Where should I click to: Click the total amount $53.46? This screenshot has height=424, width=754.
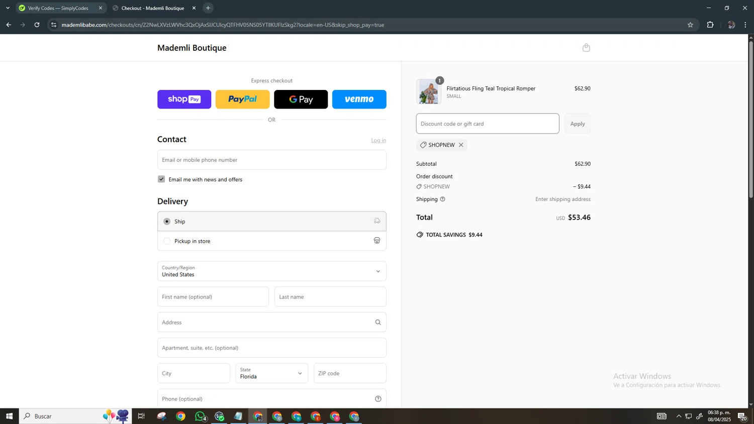pos(579,218)
